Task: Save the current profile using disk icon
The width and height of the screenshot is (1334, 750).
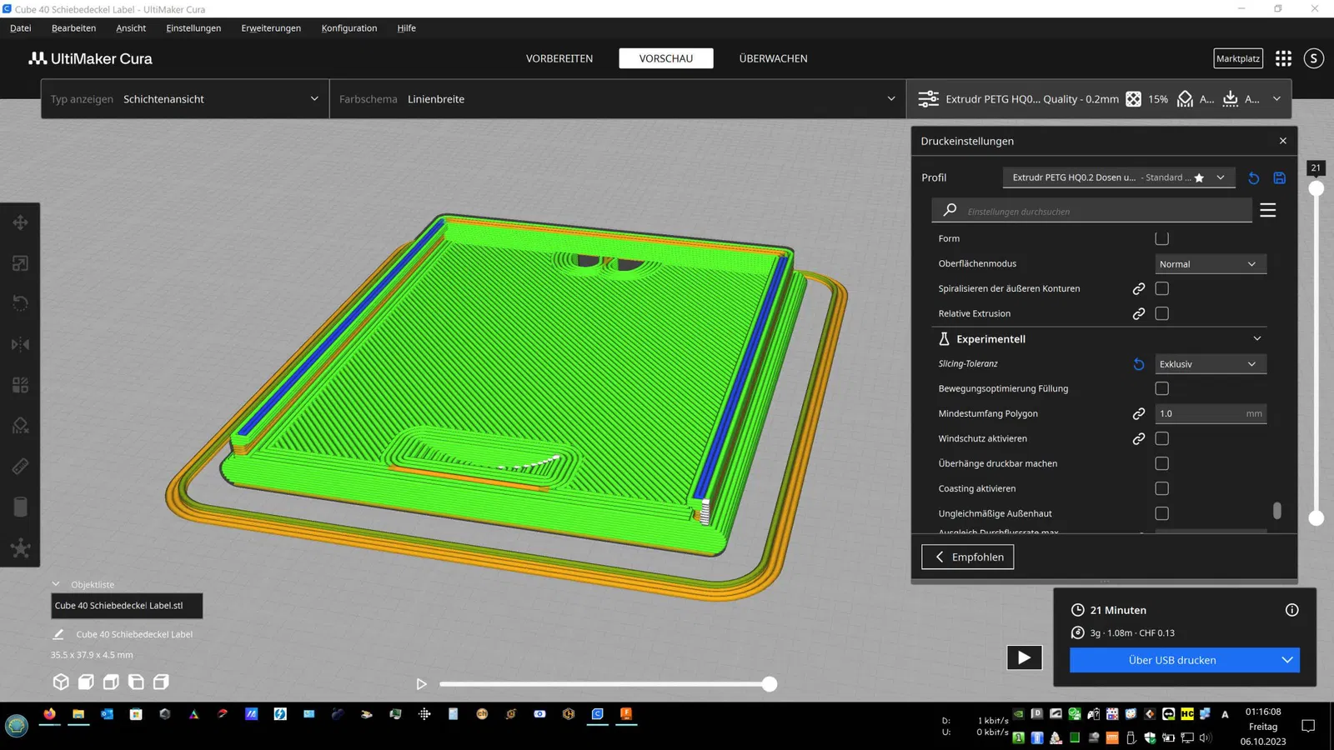Action: click(1280, 177)
